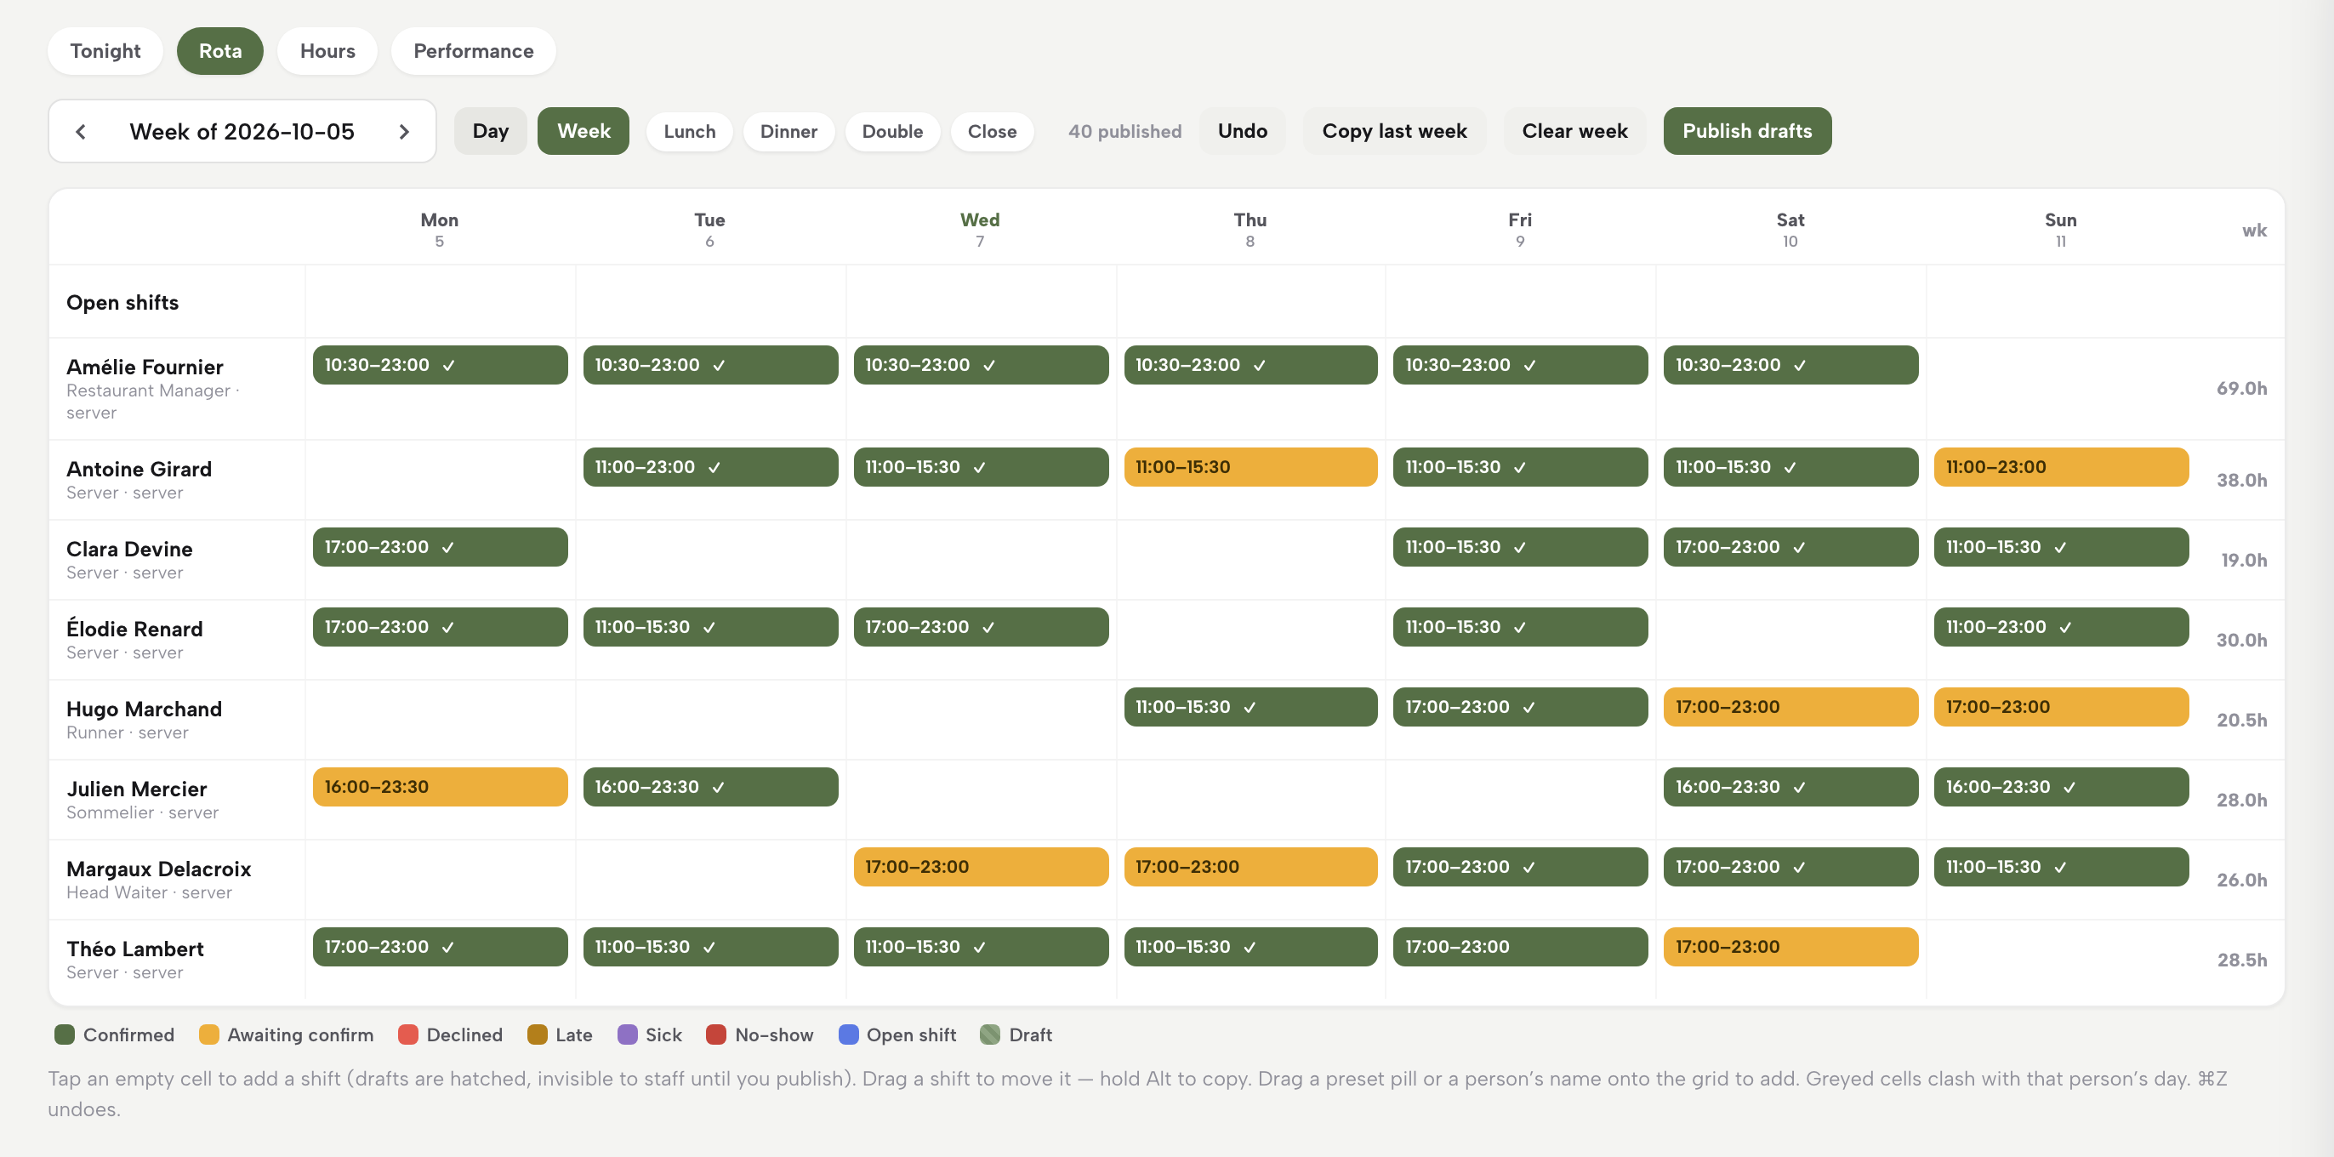Click the Confirmed legend color swatch

point(65,1034)
